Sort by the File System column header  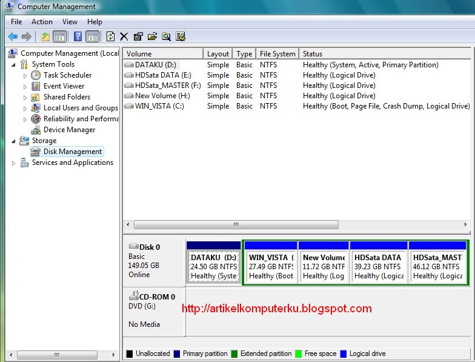coord(277,53)
